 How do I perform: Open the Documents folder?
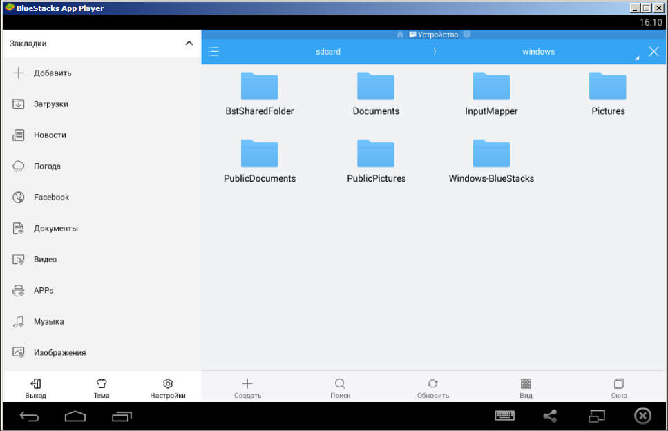coord(376,94)
